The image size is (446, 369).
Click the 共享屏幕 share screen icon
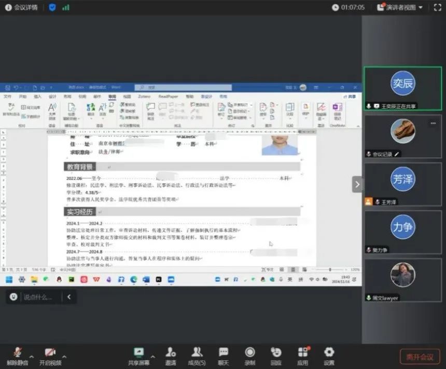(139, 355)
